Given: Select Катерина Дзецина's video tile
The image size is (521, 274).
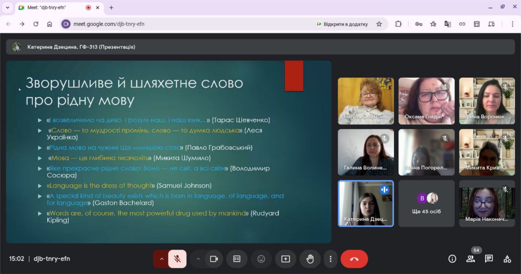Looking at the screenshot, I should [x=366, y=203].
